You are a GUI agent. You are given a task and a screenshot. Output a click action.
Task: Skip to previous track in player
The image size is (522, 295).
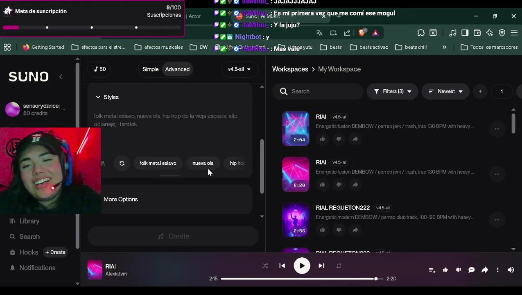point(282,266)
